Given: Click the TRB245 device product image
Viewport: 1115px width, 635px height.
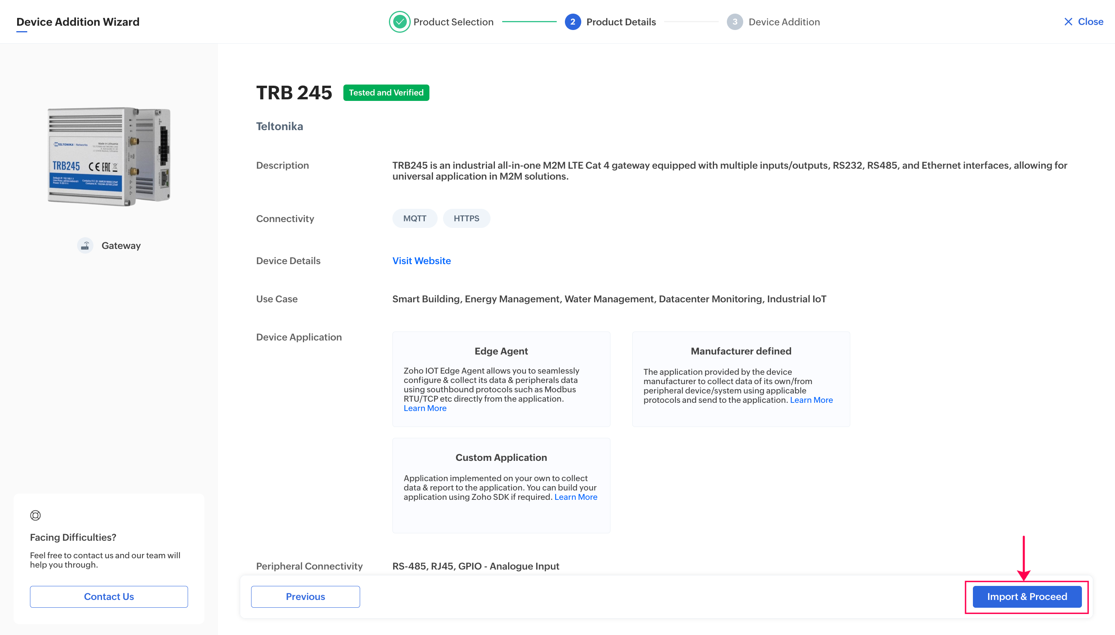Looking at the screenshot, I should pyautogui.click(x=109, y=156).
